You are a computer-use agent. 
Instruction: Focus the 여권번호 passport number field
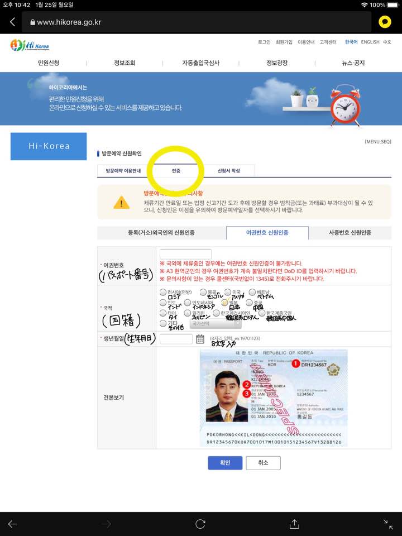(x=185, y=254)
